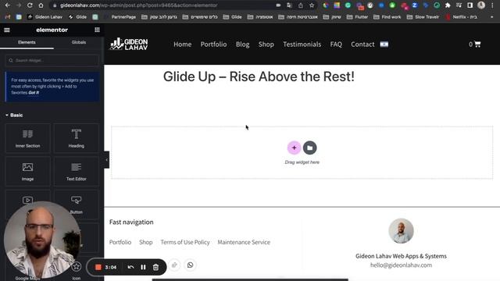Click the star effects icon beside the webcam

tap(77, 267)
